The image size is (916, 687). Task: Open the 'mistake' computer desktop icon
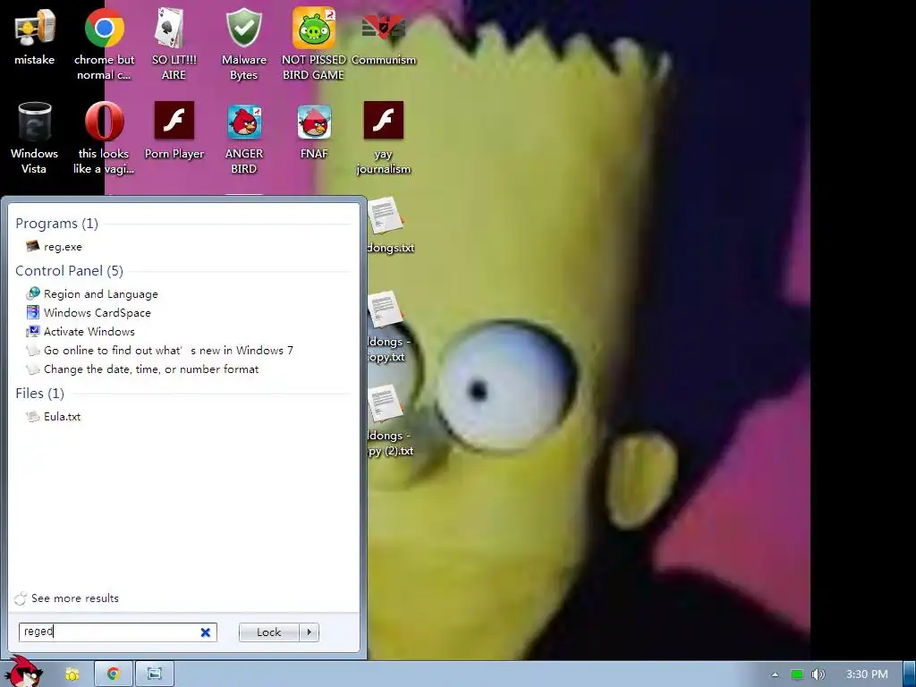[x=35, y=38]
